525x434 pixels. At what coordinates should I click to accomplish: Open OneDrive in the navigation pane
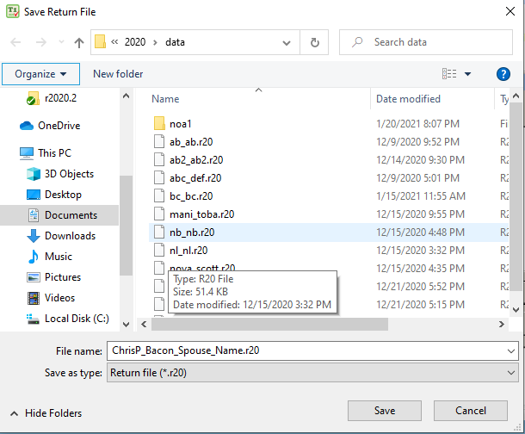[x=59, y=126]
